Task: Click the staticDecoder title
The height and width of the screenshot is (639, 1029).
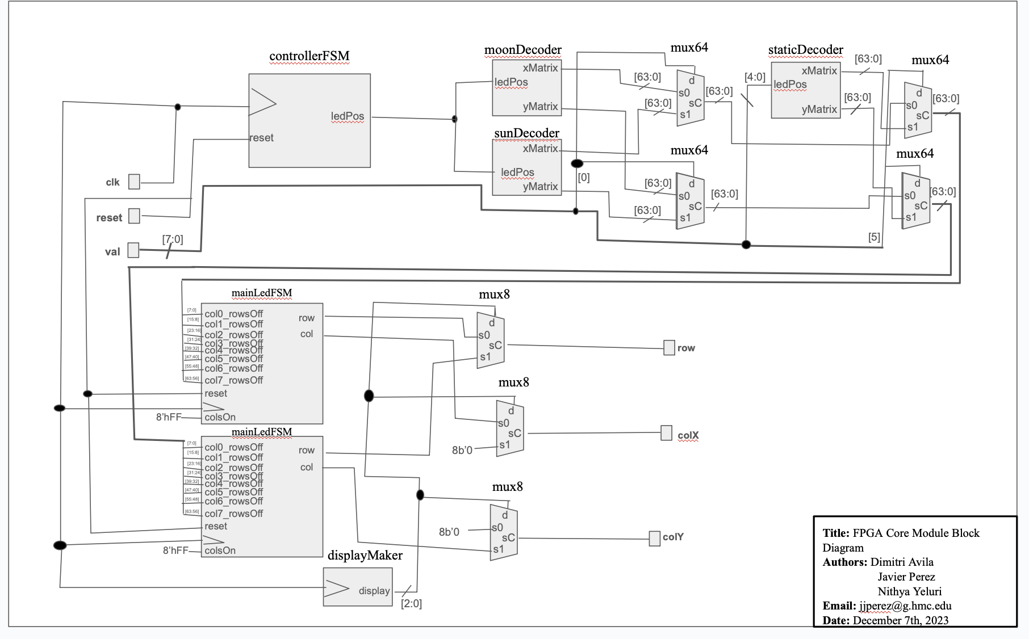Action: pyautogui.click(x=805, y=50)
